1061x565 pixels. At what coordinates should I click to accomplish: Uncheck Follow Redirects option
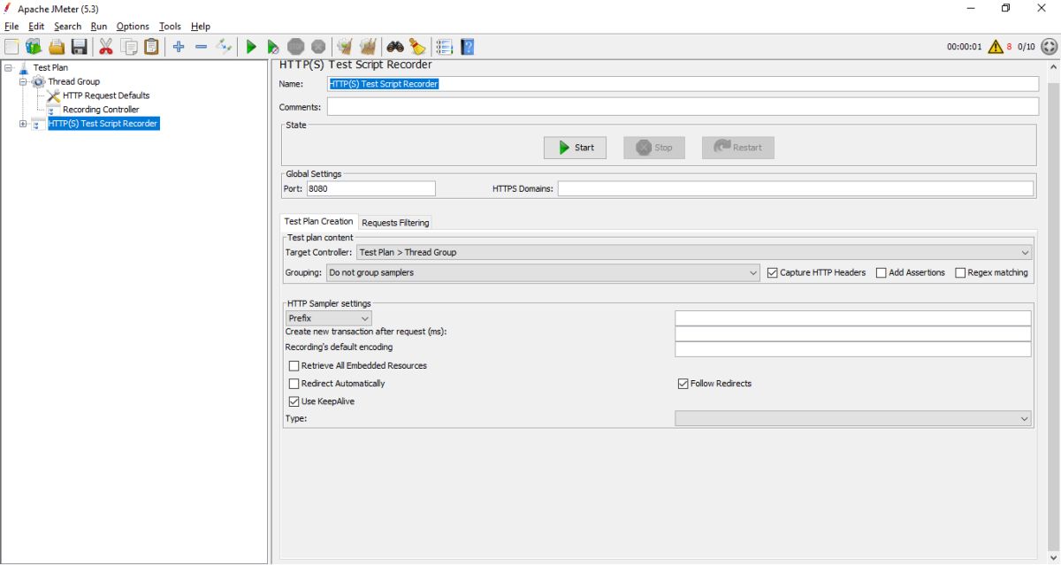(x=683, y=384)
